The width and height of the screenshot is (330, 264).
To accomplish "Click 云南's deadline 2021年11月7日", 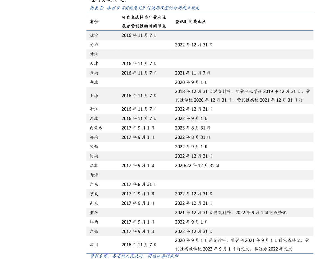I will 193,73.
